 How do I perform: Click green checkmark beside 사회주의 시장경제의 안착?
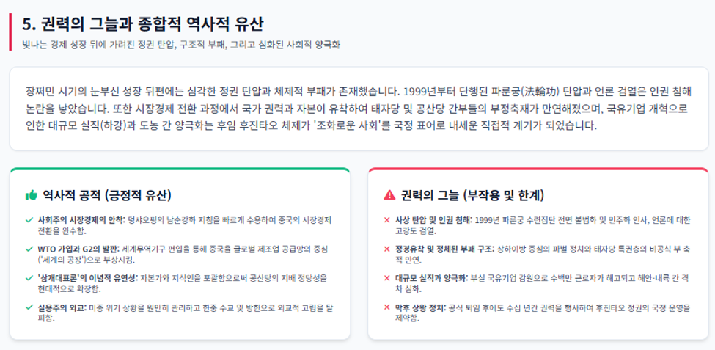click(x=29, y=221)
